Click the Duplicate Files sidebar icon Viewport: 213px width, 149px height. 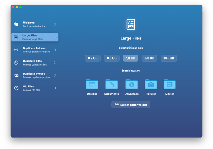coord(16,62)
